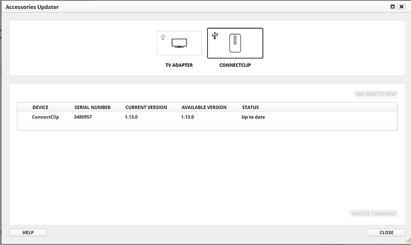Click the Update Firmware button
Viewport: 411px width, 245px height.
tap(373, 214)
